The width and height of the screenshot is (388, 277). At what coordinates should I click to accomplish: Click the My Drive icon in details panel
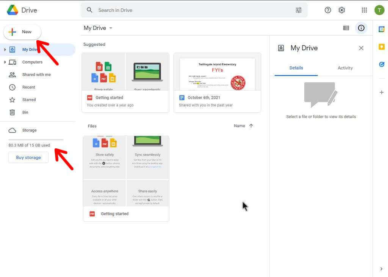(x=281, y=48)
